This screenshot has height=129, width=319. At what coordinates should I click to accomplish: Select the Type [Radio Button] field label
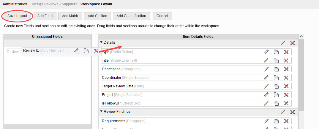pos(117,52)
